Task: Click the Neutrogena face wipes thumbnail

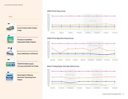Action: pos(11,77)
